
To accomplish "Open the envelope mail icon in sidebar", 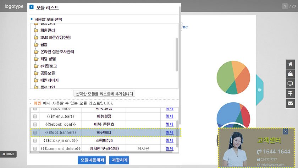I will [x=291, y=103].
